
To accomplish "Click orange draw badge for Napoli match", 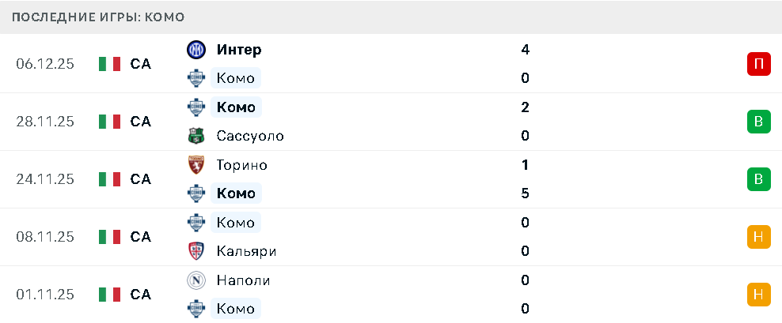I will [758, 295].
